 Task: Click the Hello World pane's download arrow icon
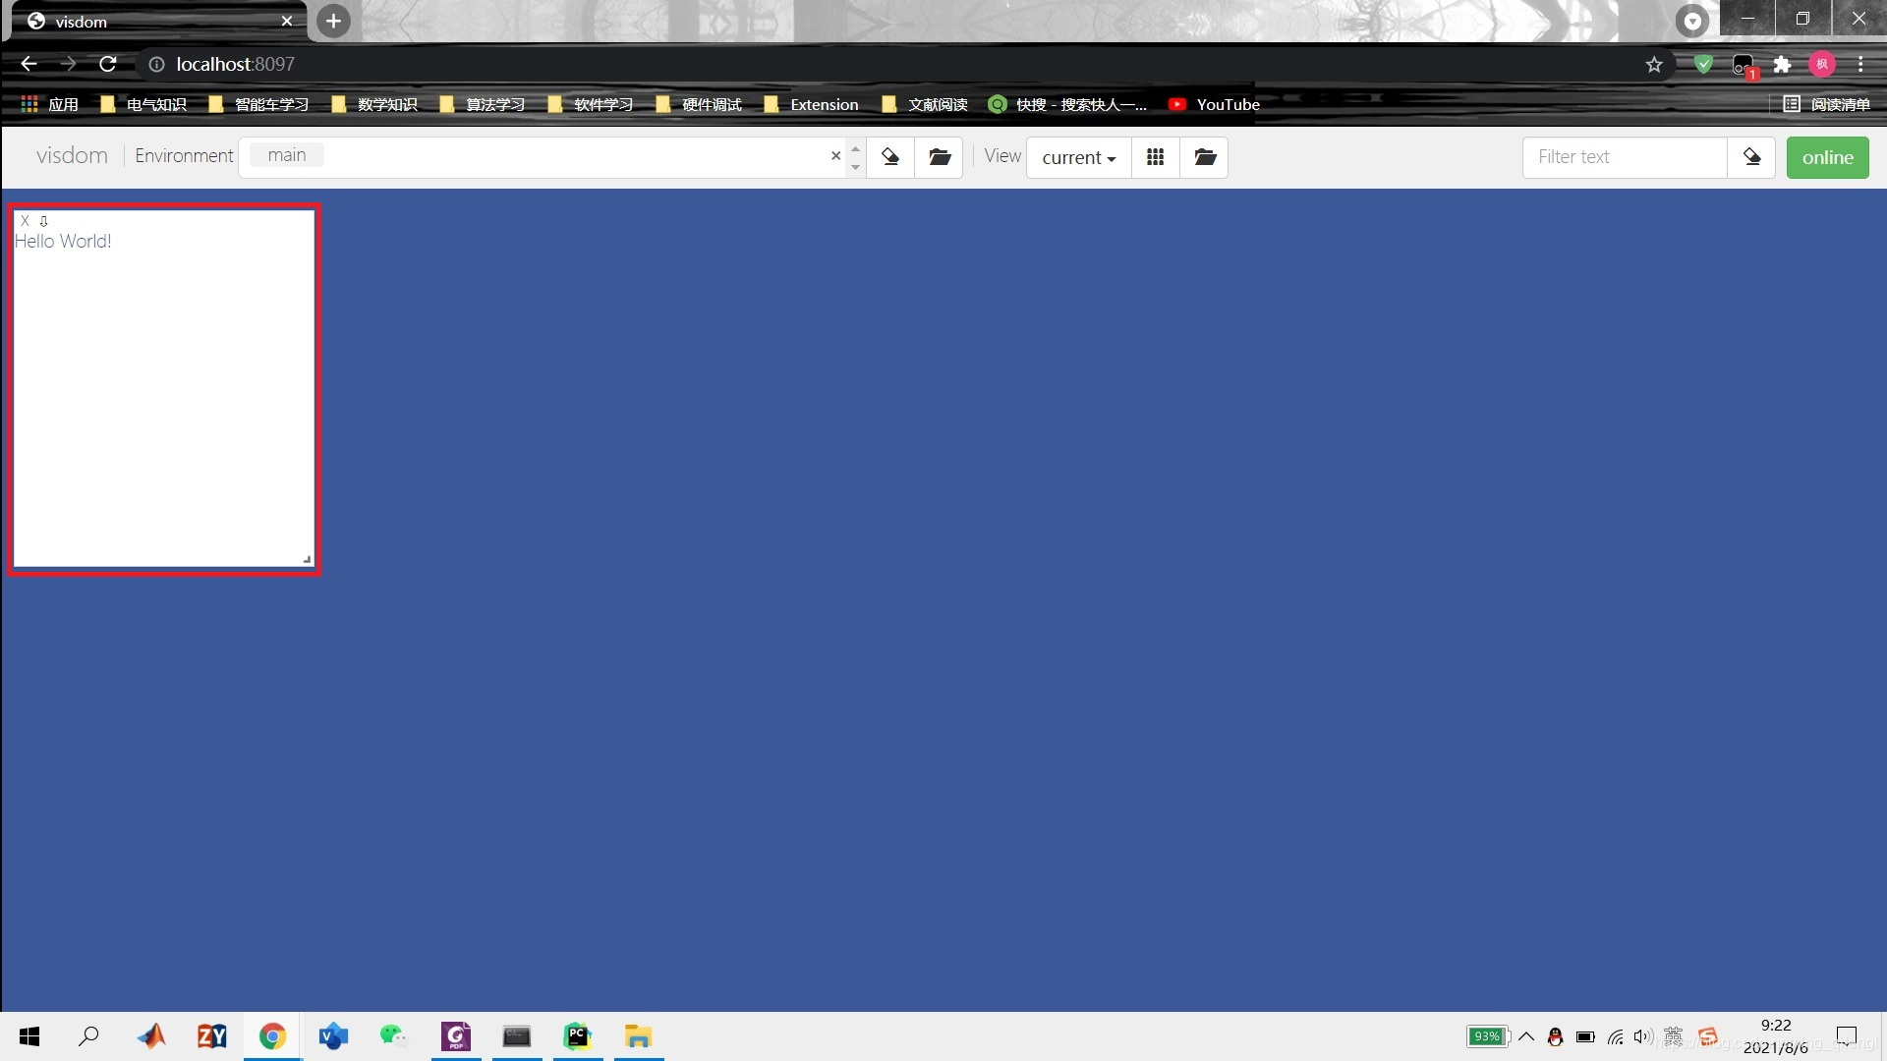tap(43, 221)
